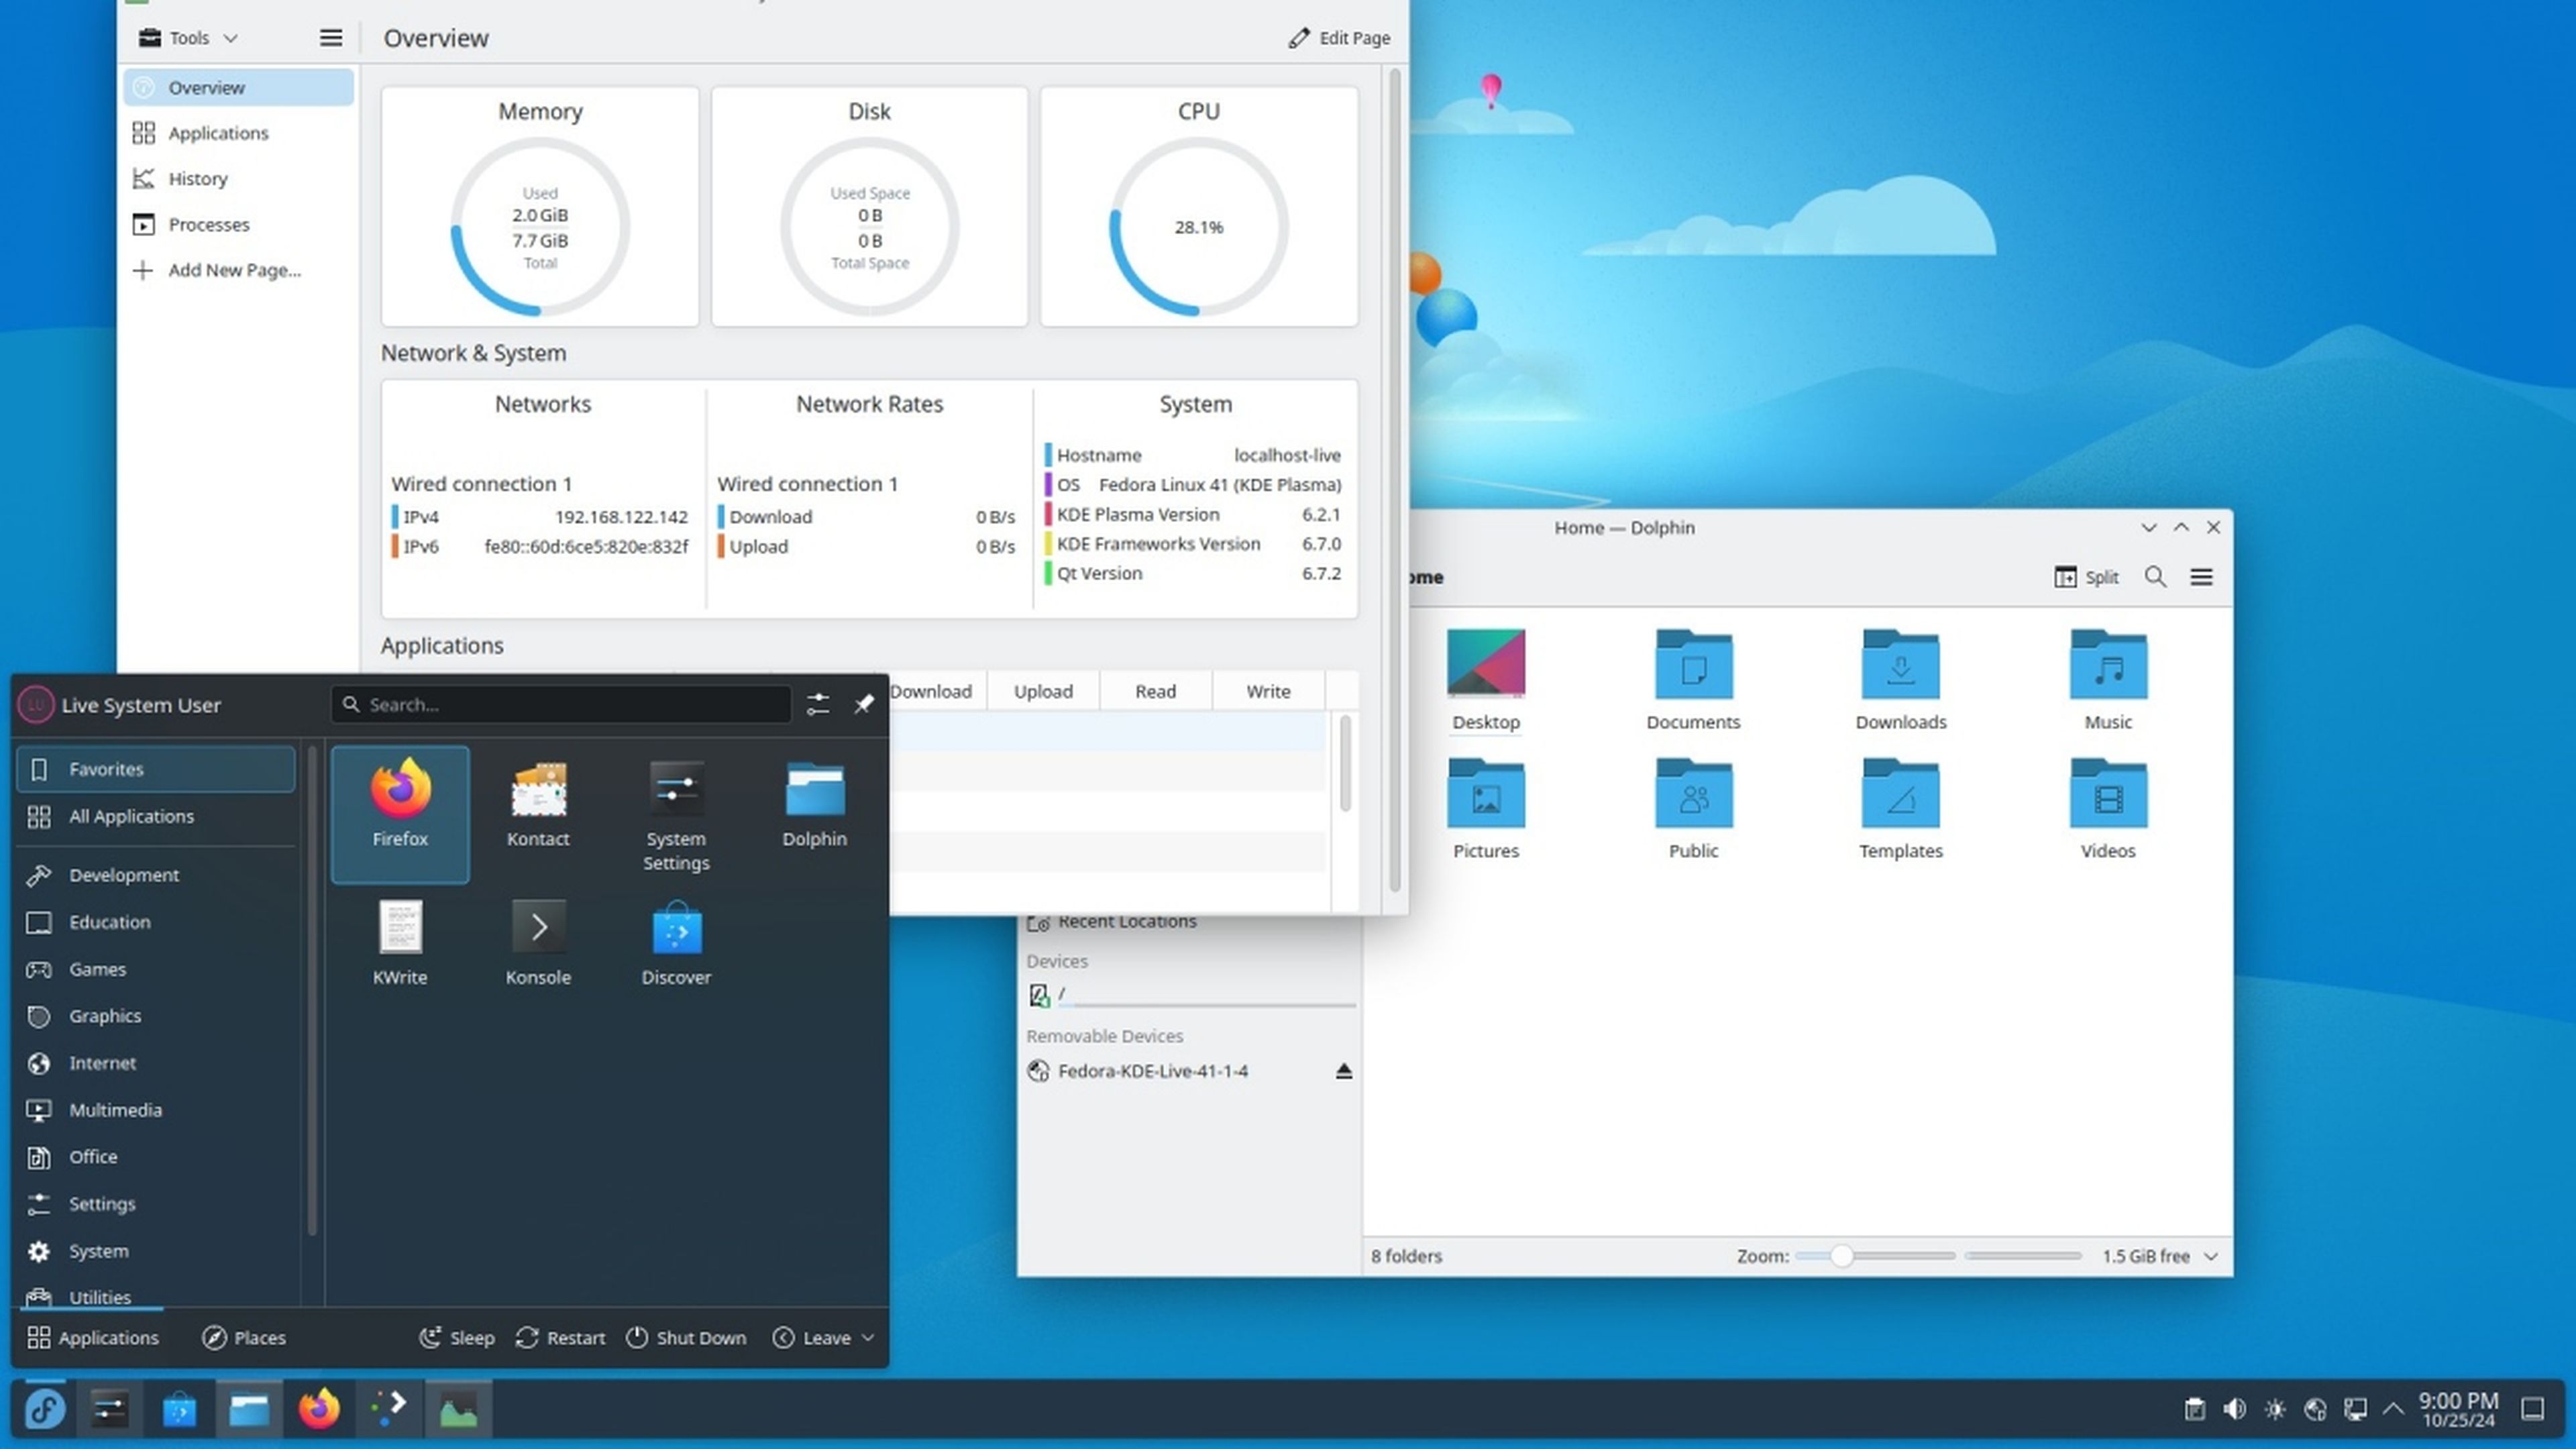Open System Settings from the taskbar
Image resolution: width=2576 pixels, height=1449 pixels.
tap(109, 1409)
